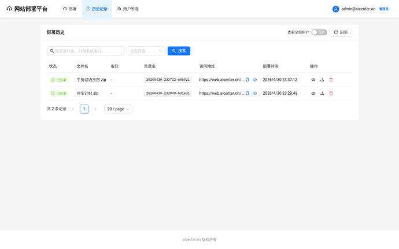Viewport: 399px width, 249px height.
Task: Delete the 停车计时.zip deployment
Action: [x=331, y=94]
